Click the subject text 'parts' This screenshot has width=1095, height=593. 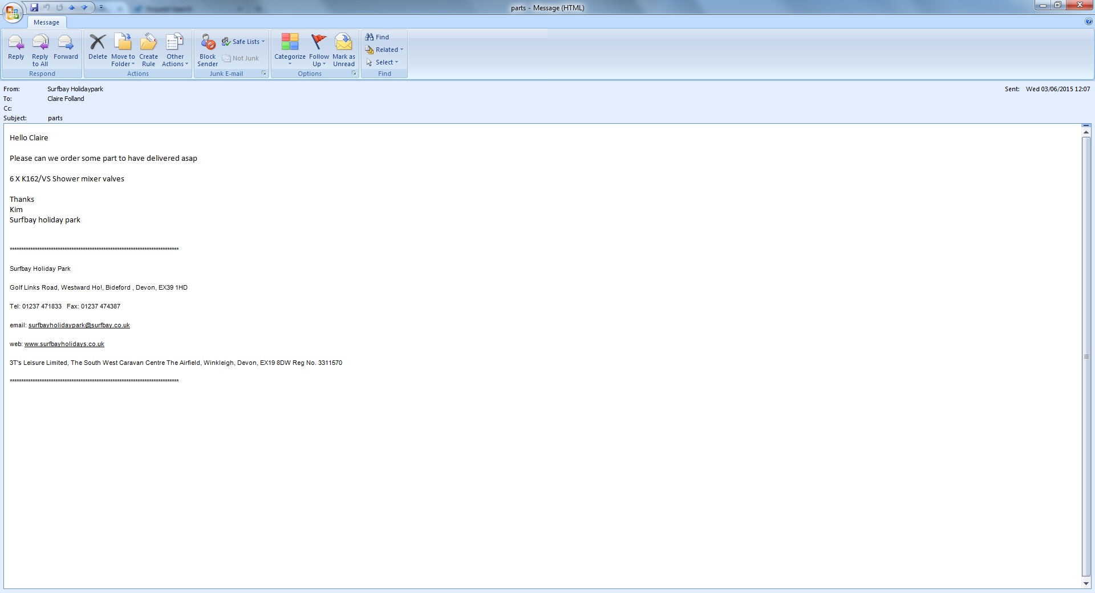pyautogui.click(x=55, y=118)
